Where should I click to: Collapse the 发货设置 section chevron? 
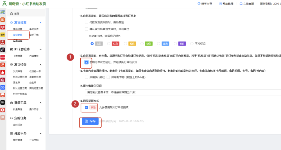tap(40, 23)
